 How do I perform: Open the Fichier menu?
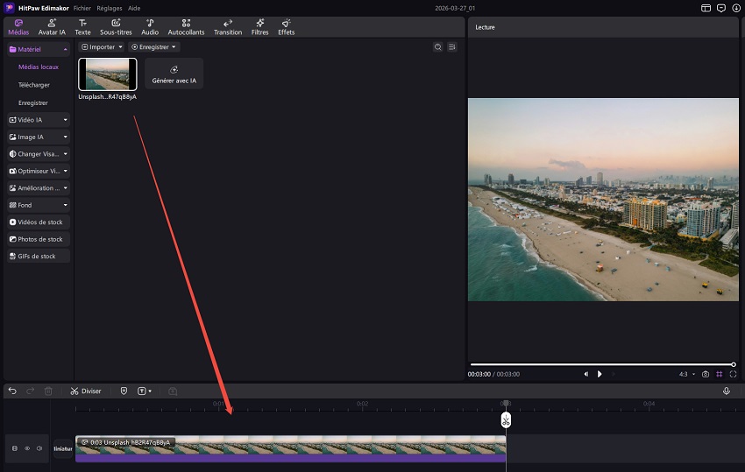82,7
